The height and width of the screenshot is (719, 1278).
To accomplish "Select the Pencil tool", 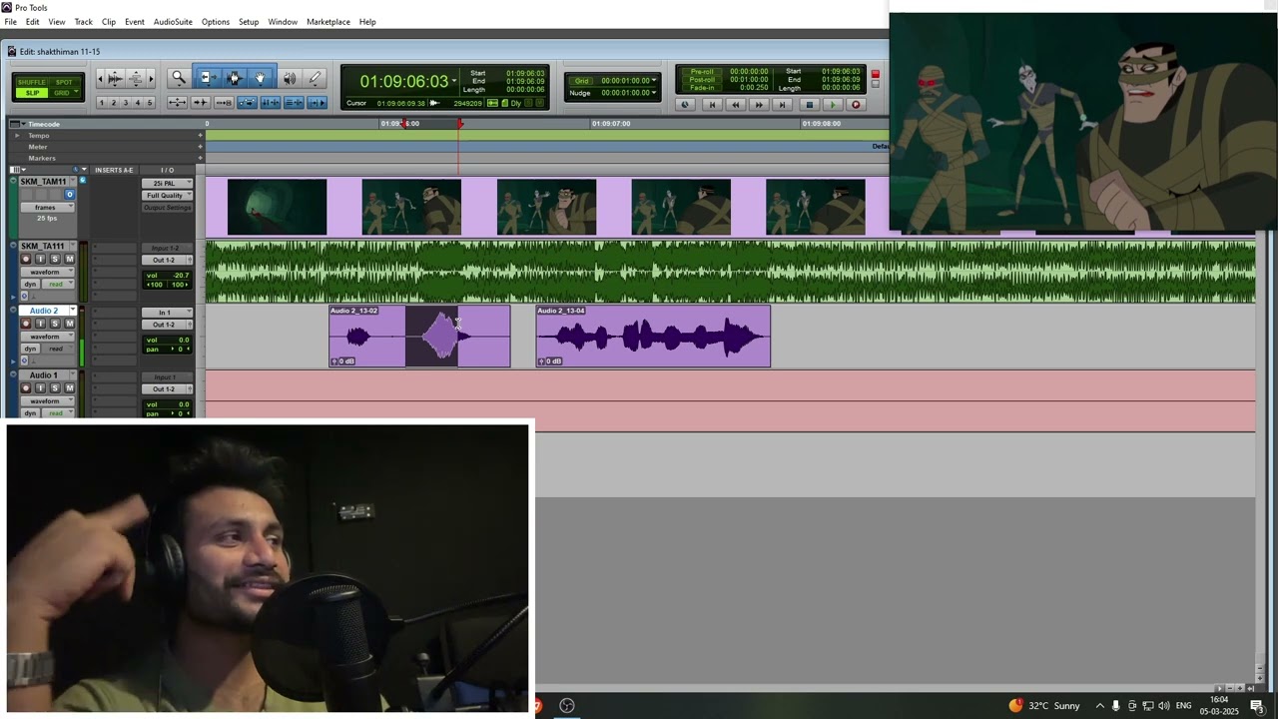I will 315,78.
